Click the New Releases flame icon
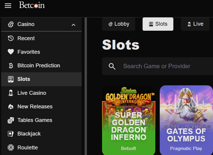 (x=11, y=107)
